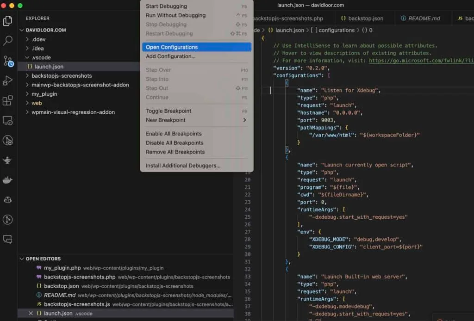Open the Remote Explorer view
The height and width of the screenshot is (321, 474).
(x=7, y=120)
